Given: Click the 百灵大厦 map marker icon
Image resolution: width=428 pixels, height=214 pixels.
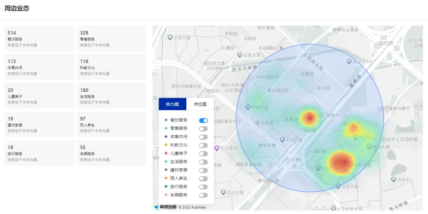Looking at the screenshot, I should [223, 192].
